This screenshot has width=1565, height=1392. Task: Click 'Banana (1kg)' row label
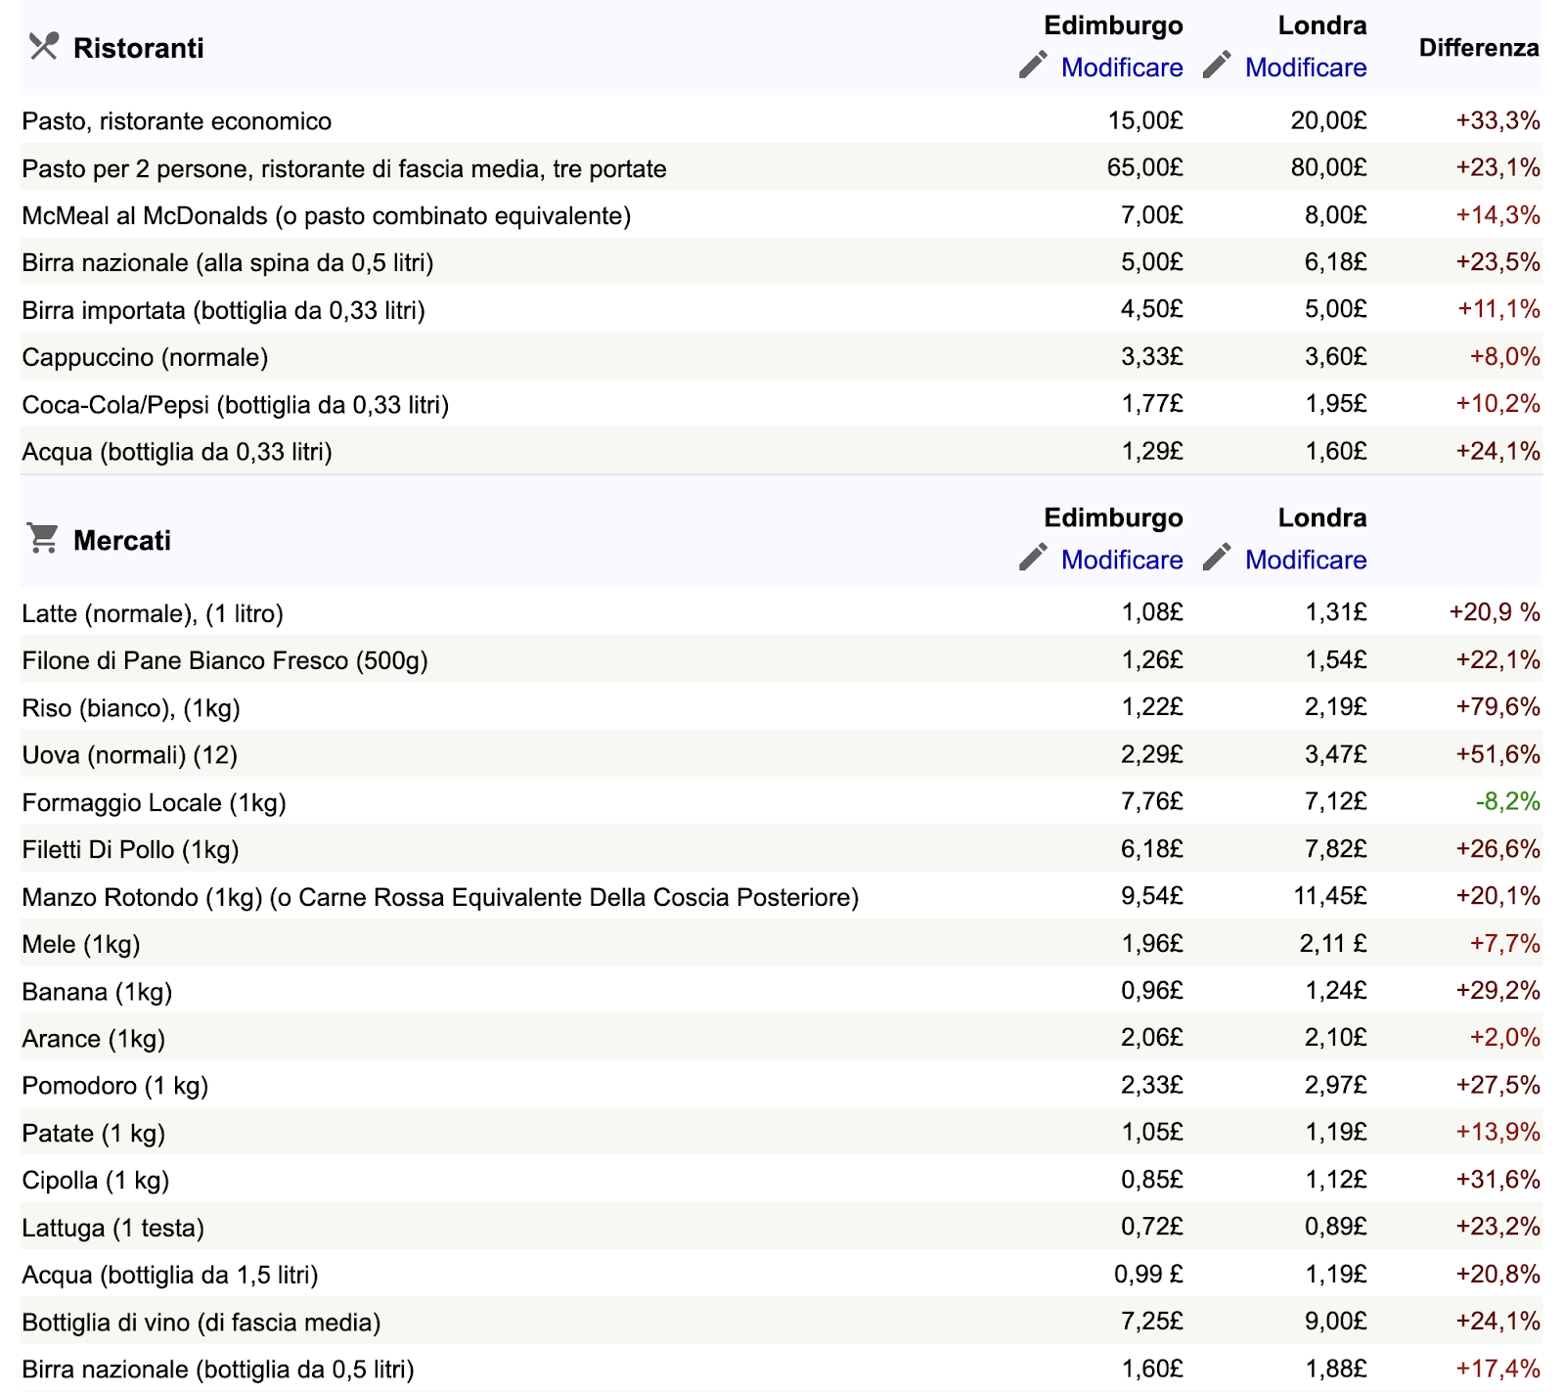[98, 991]
